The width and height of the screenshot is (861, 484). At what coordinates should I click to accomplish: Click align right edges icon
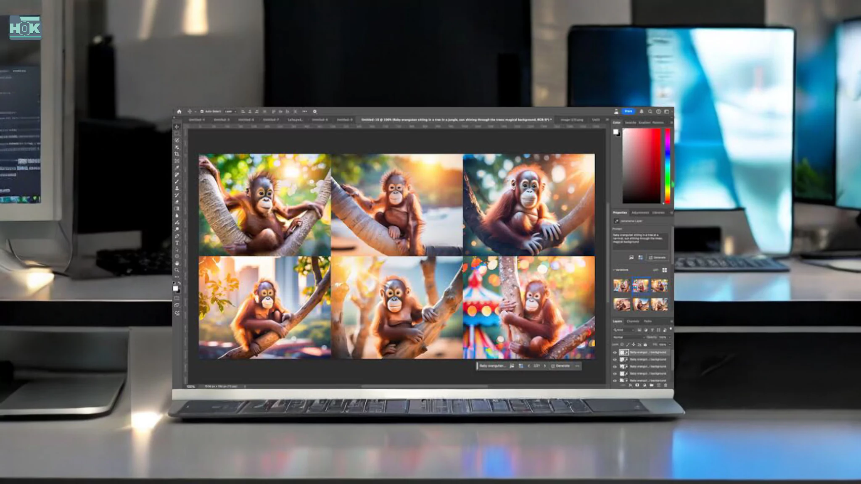257,111
